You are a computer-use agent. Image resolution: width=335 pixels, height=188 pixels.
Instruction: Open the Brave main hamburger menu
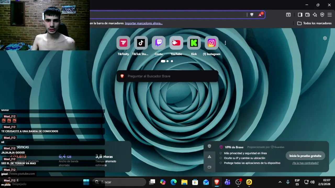point(330,15)
